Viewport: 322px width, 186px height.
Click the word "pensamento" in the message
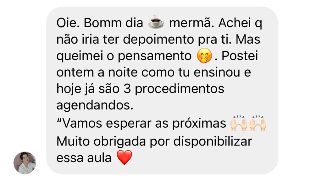click(155, 56)
